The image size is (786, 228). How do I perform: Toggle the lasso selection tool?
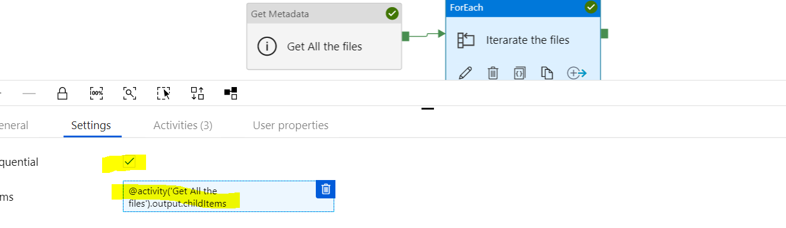point(164,93)
